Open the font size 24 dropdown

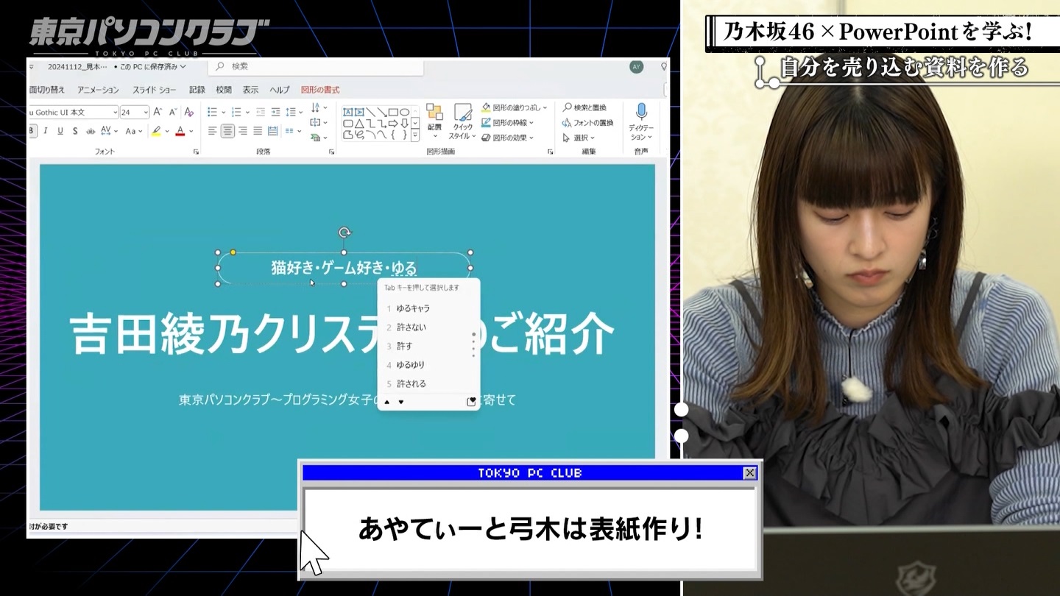[x=146, y=113]
